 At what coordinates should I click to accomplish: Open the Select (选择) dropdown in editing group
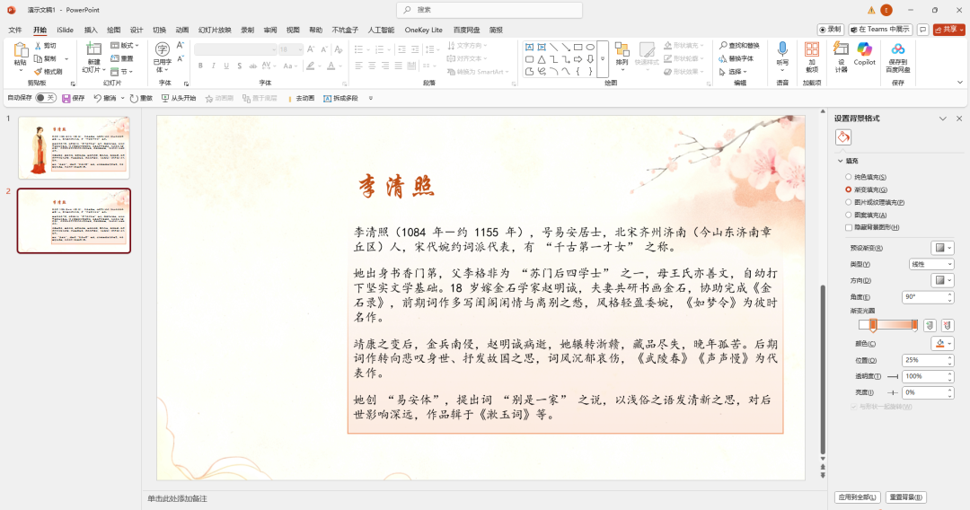(x=733, y=72)
